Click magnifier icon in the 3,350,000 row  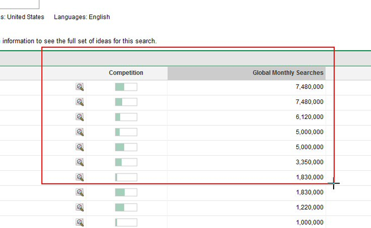tap(80, 162)
